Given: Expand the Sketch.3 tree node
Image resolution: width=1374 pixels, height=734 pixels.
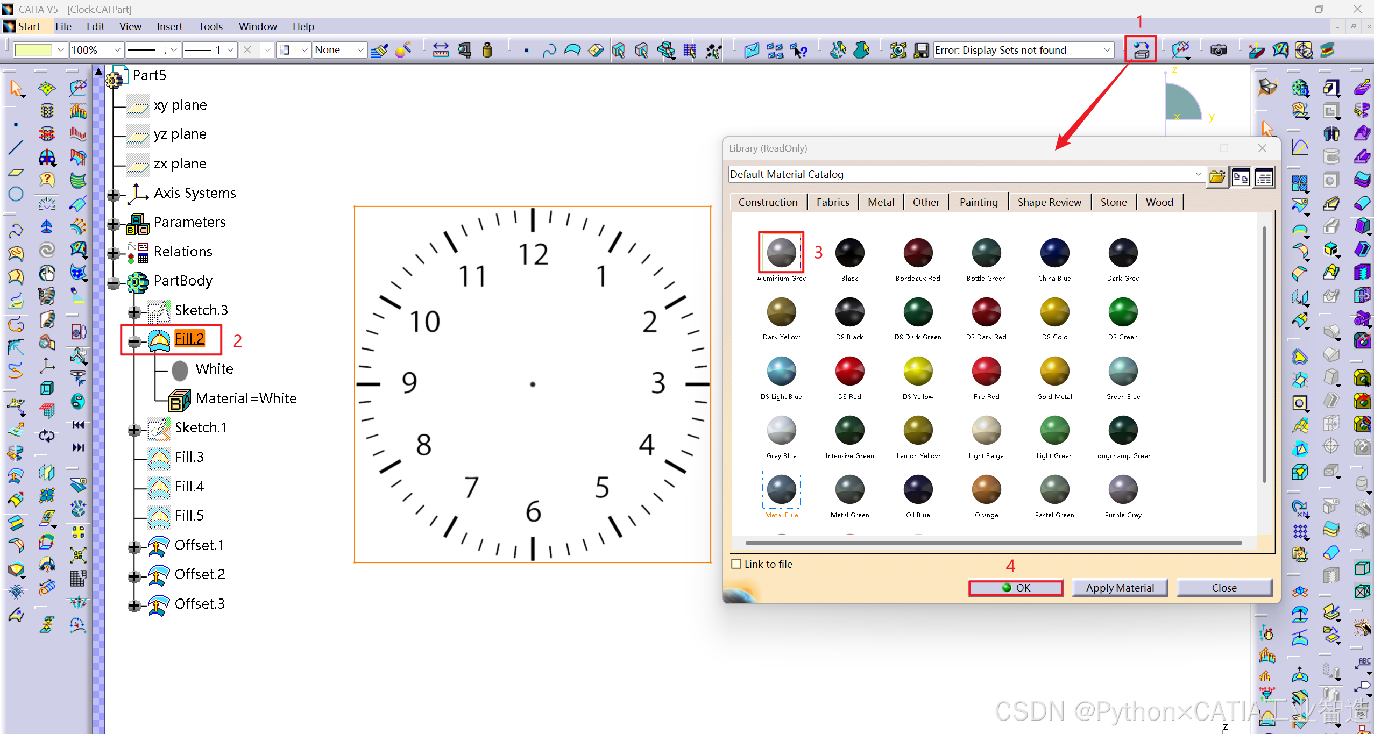Looking at the screenshot, I should click(x=134, y=311).
